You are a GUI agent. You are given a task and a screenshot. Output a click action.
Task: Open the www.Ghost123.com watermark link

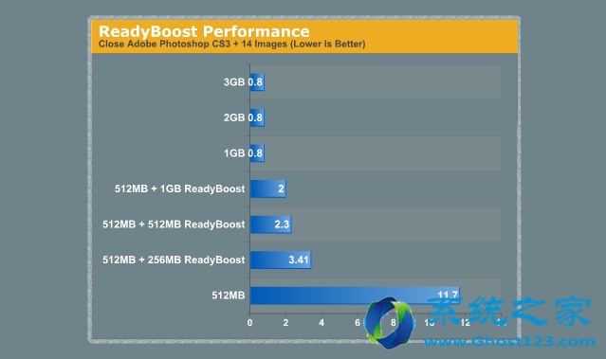point(509,341)
